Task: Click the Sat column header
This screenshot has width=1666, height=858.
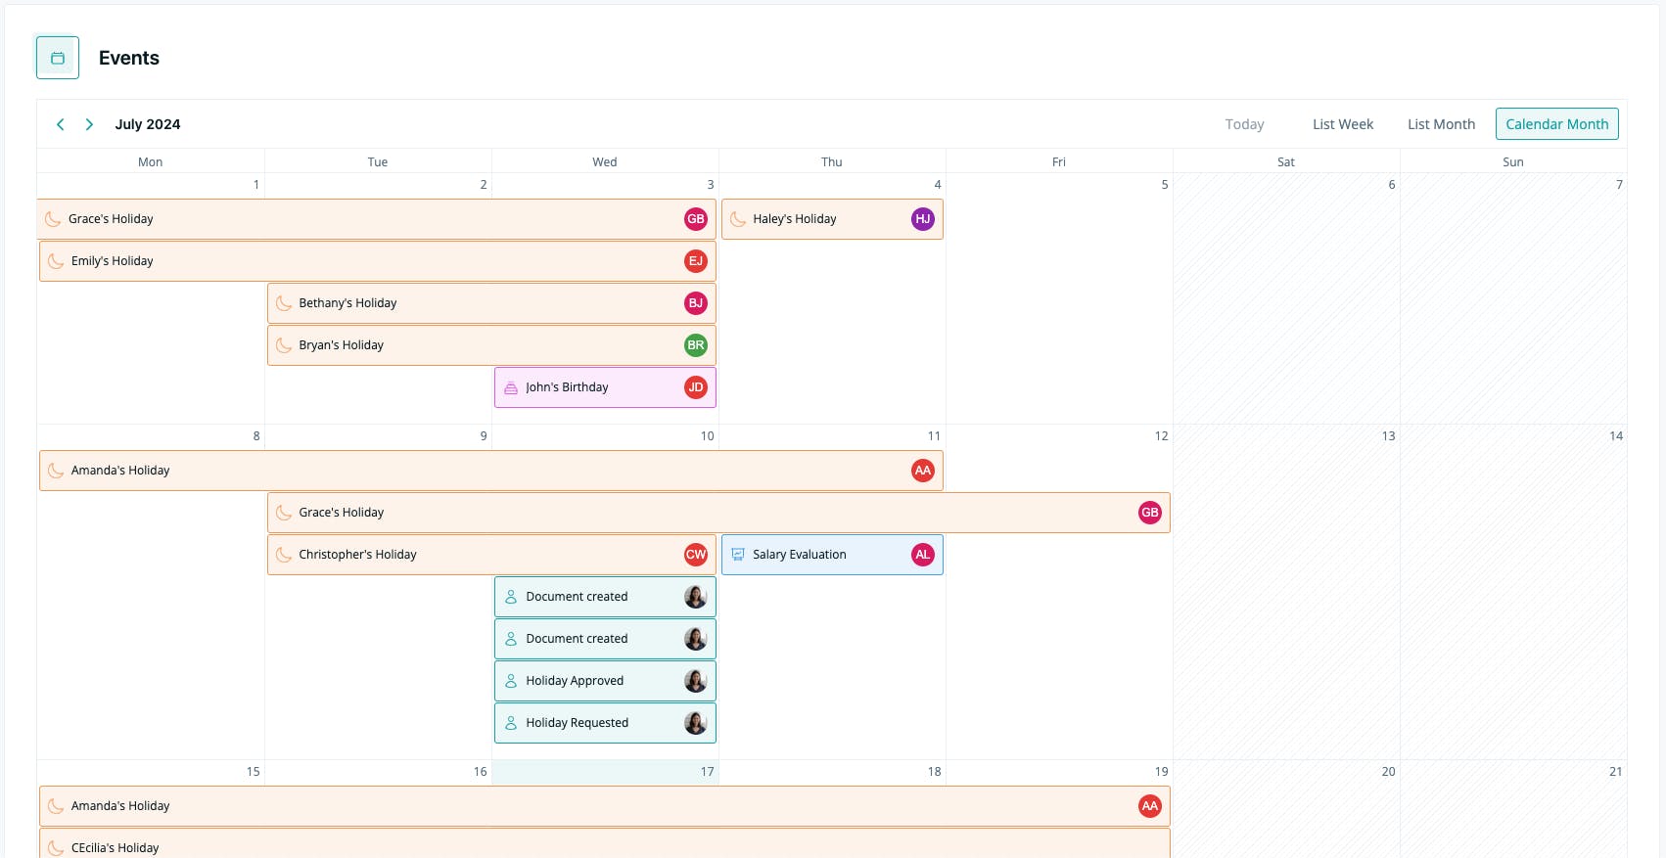Action: pyautogui.click(x=1286, y=161)
